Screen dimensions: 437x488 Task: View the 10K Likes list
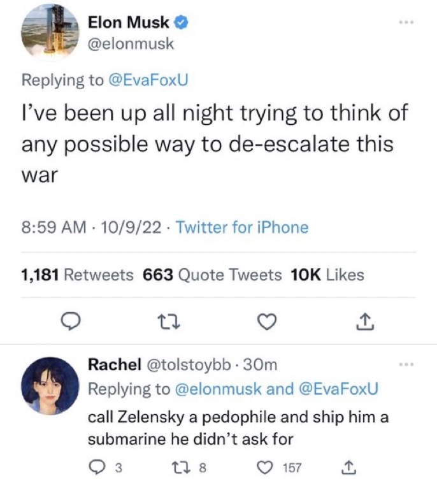327,275
